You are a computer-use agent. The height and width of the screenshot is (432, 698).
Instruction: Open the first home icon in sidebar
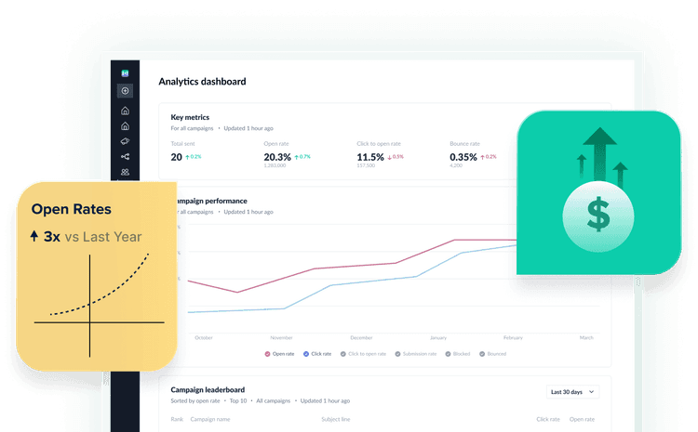click(x=125, y=111)
